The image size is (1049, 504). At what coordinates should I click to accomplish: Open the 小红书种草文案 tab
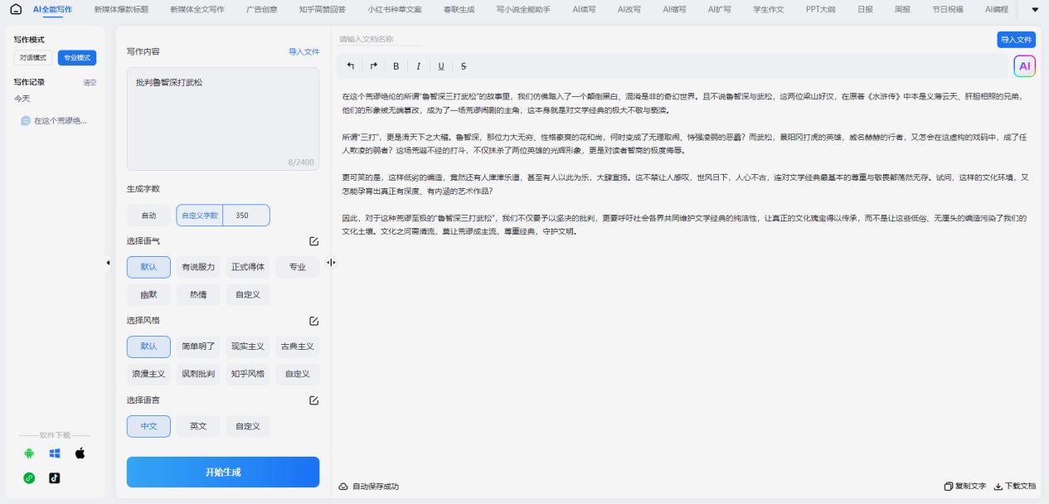point(397,11)
